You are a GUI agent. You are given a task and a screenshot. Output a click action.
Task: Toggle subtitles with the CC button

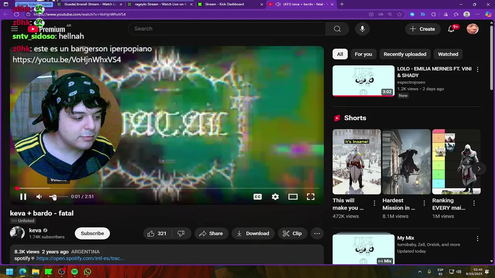pyautogui.click(x=258, y=197)
